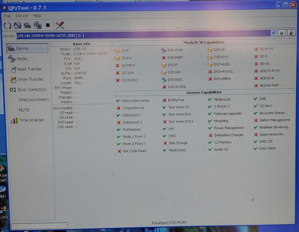Click the red X beside HDDVD-RAM

tap(256, 86)
